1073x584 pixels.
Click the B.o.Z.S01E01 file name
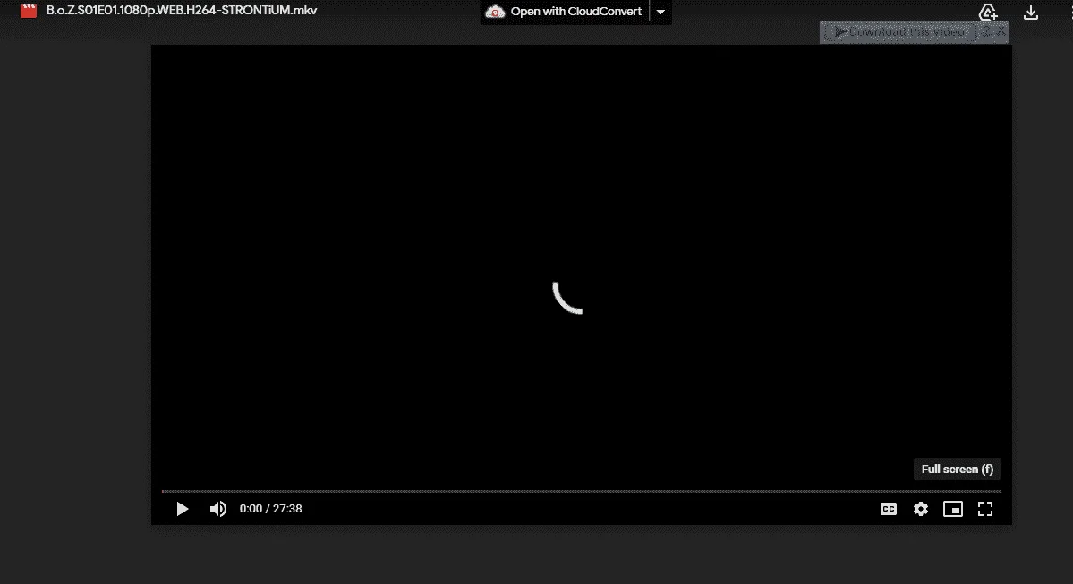coord(182,10)
